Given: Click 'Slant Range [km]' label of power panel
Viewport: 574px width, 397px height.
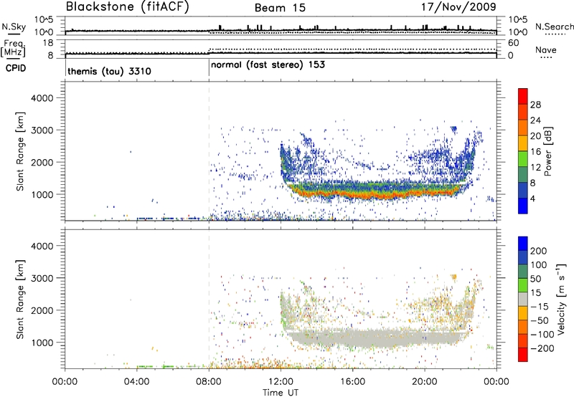Looking at the screenshot, I should (20, 151).
